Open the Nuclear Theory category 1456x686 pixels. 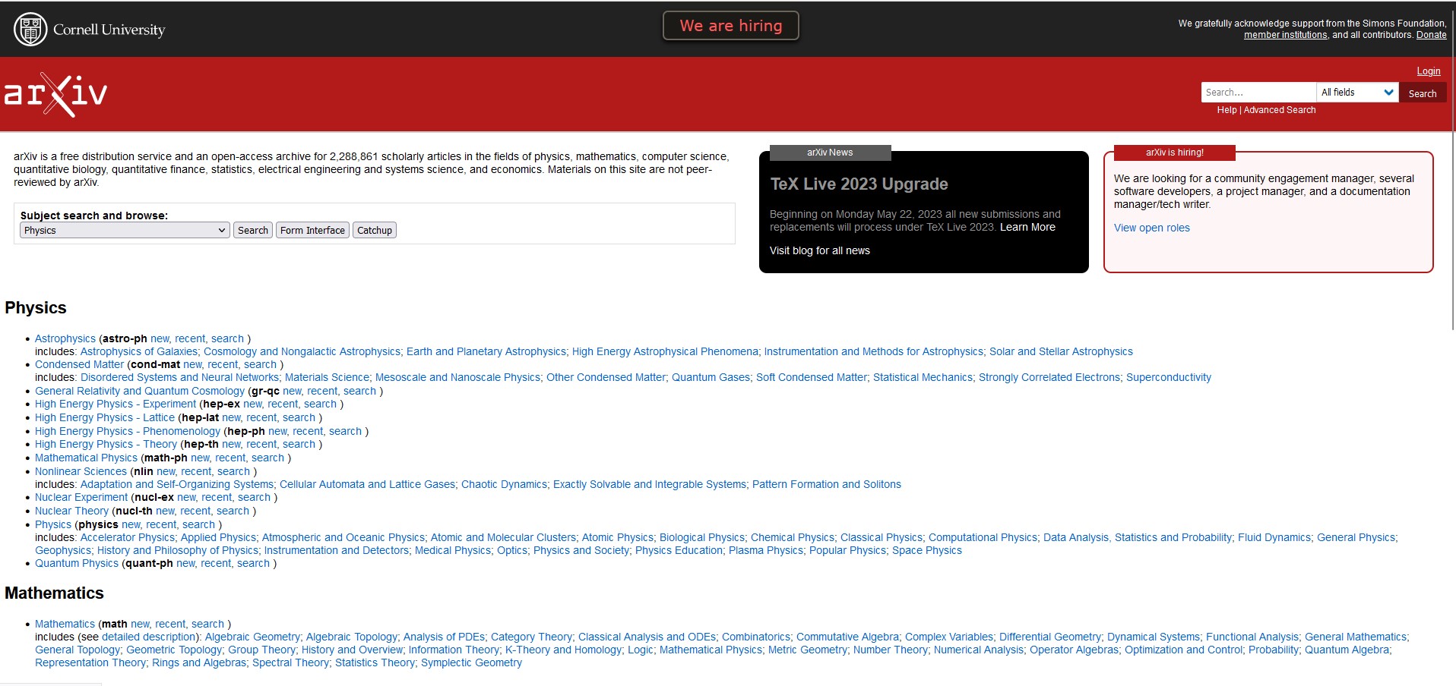coord(71,511)
